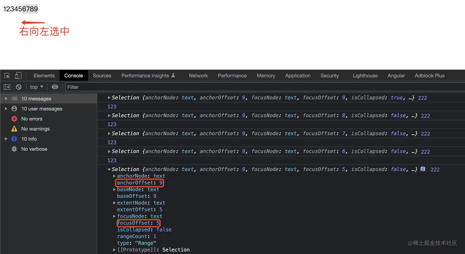Screen dimensions: 465x254
Task: Open the Angular devtools tab
Action: coord(396,76)
